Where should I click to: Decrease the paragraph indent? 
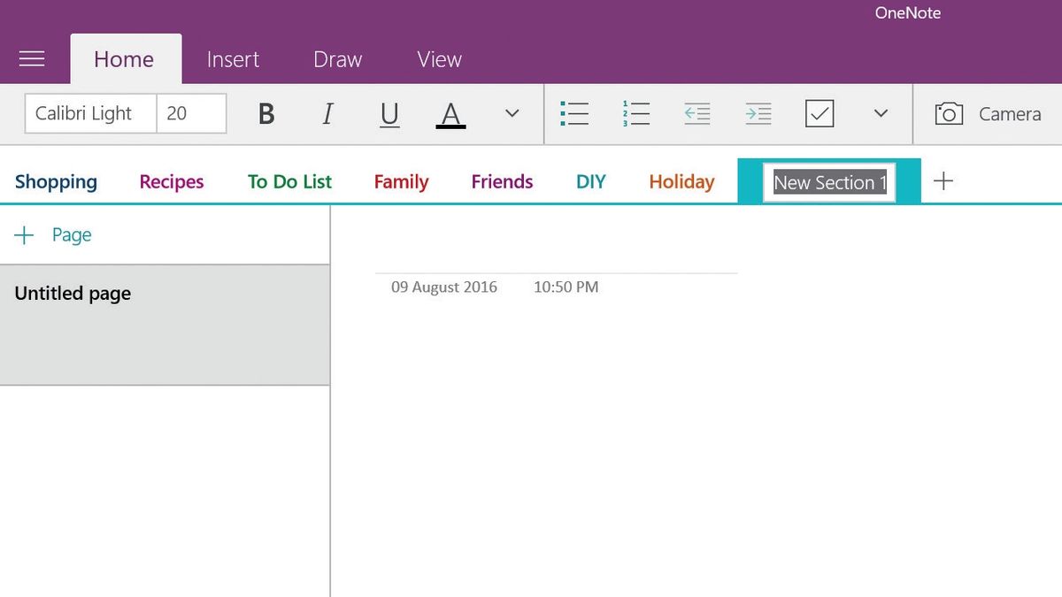click(x=696, y=113)
